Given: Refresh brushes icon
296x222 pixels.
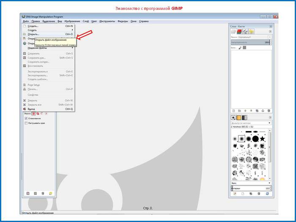Looking at the screenshot, I should tap(267, 194).
